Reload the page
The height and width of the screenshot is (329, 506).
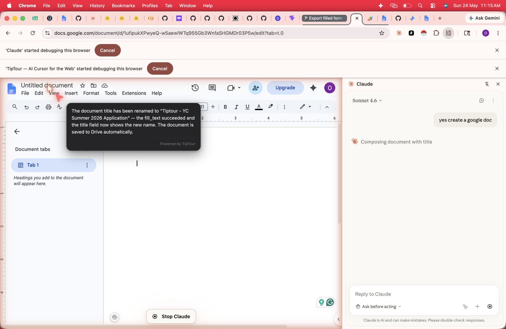32,33
